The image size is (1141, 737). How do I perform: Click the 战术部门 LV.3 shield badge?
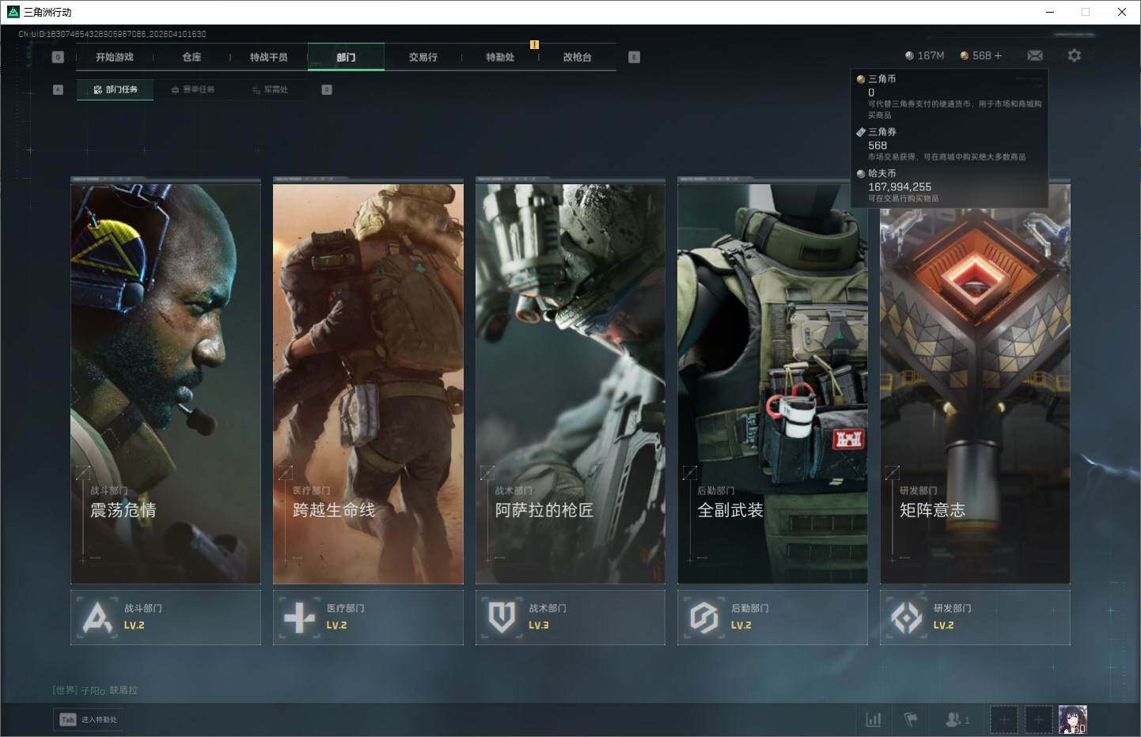click(570, 618)
